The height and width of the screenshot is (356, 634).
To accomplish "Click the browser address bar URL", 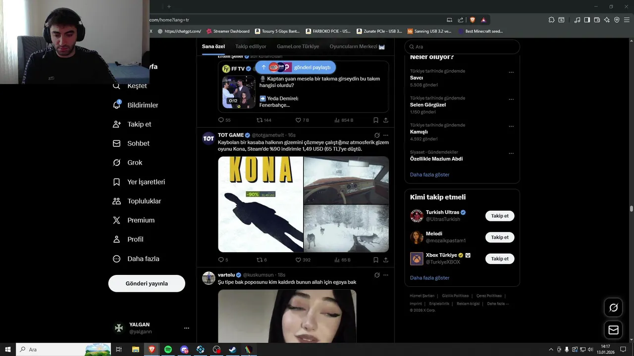I will pyautogui.click(x=169, y=20).
